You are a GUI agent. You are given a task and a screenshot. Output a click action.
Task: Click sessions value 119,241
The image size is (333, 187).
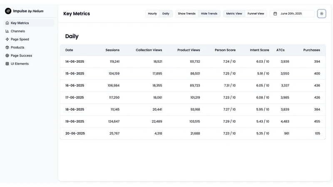[x=115, y=62]
